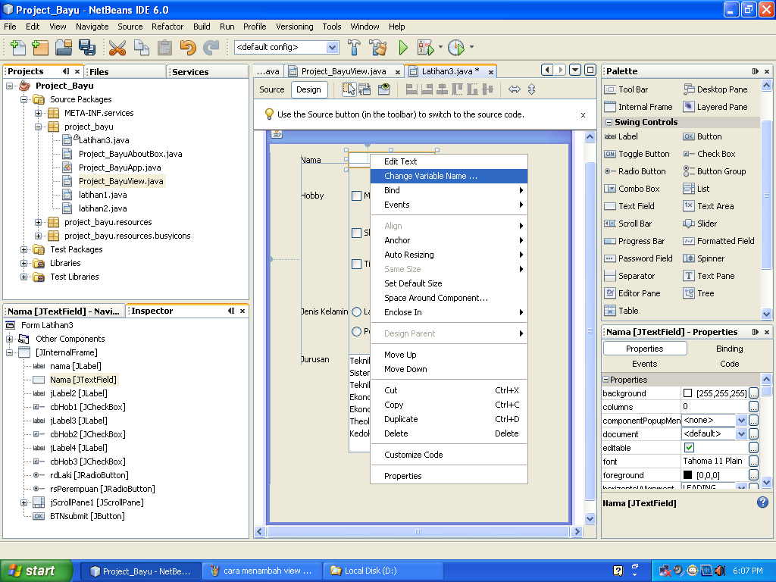776x582 pixels.
Task: Click the New Project toolbar icon
Action: click(40, 48)
